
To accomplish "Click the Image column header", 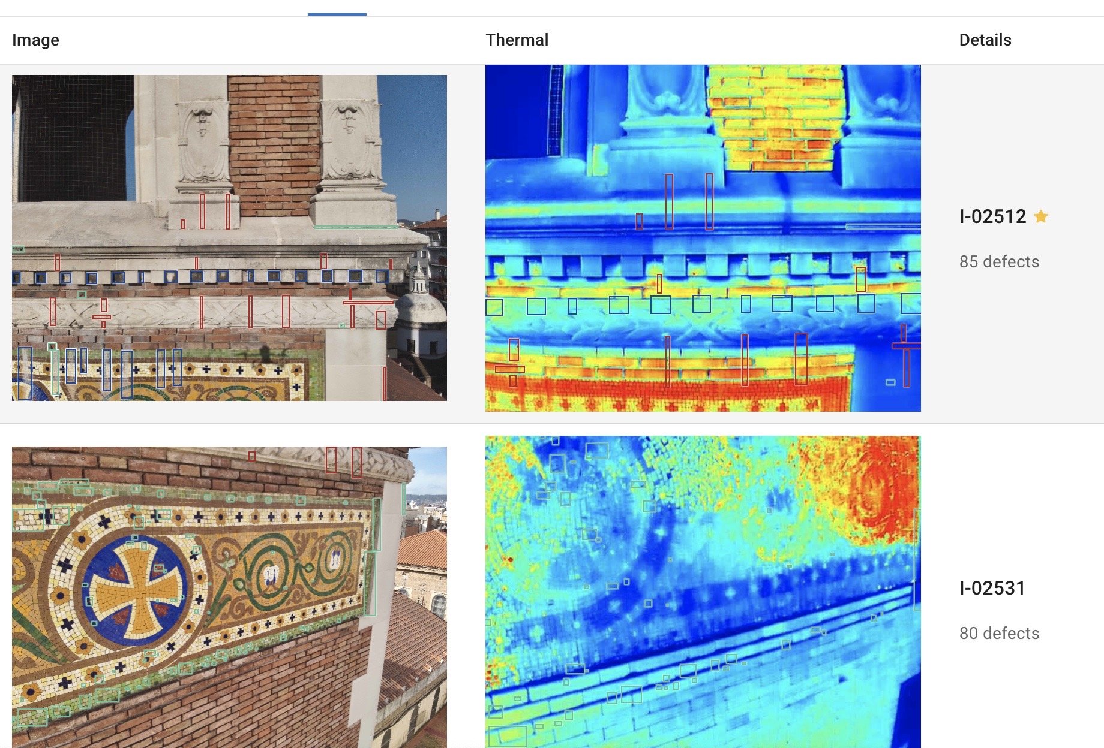I will [x=35, y=40].
